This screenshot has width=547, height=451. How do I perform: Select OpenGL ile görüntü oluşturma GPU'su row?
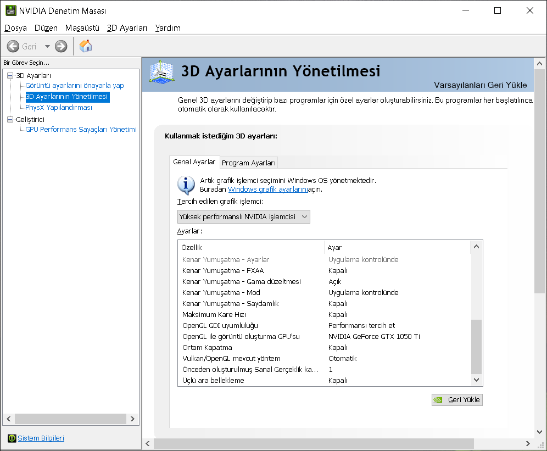pos(325,337)
